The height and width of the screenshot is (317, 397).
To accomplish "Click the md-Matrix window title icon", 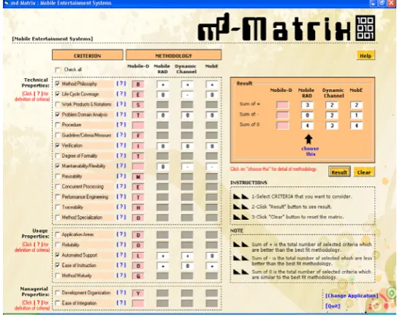I will coord(7,4).
